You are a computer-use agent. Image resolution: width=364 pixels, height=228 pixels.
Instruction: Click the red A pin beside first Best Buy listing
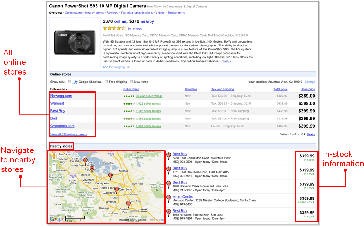169,156
